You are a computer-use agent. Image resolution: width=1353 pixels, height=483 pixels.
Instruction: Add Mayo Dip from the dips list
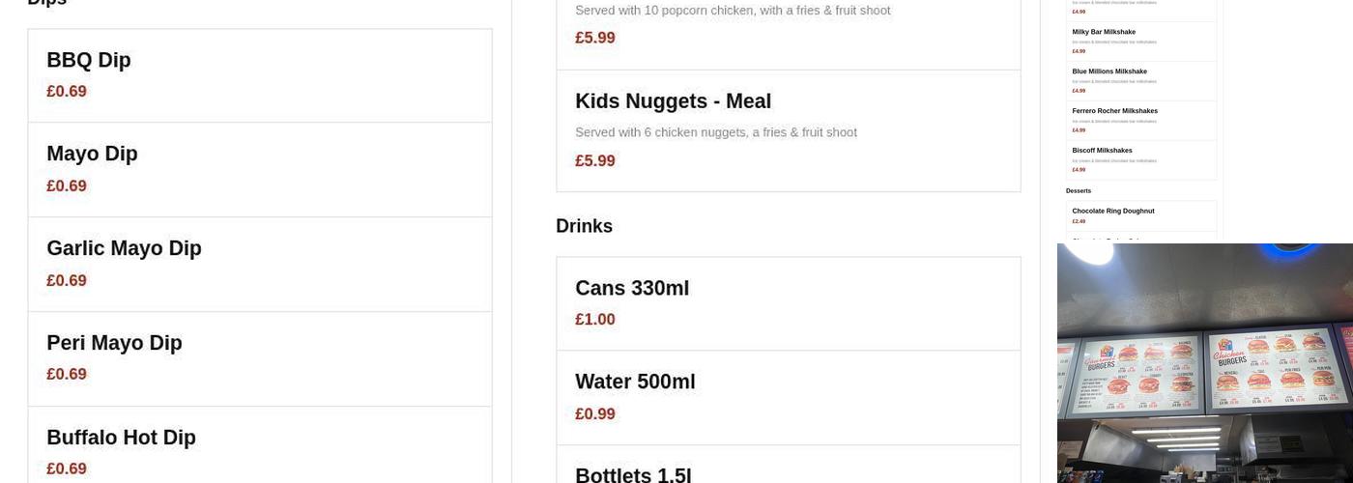[259, 169]
